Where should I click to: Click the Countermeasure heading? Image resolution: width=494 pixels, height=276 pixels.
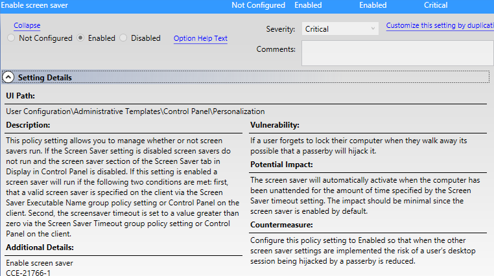280,224
